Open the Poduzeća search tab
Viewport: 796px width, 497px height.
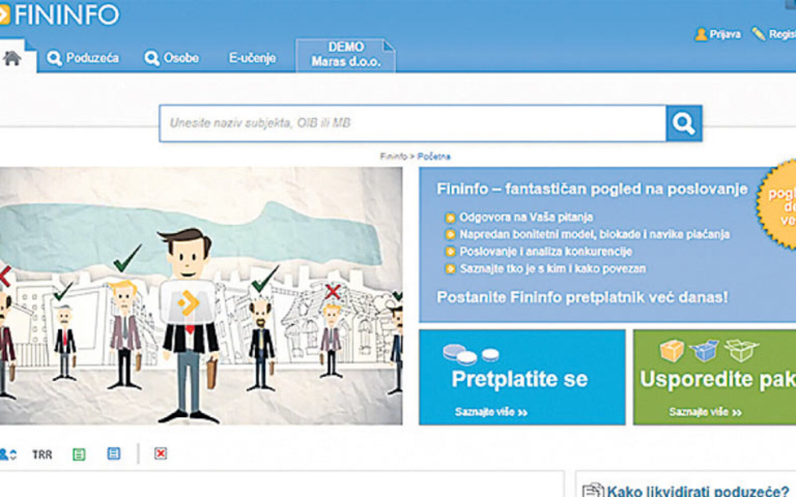(83, 58)
